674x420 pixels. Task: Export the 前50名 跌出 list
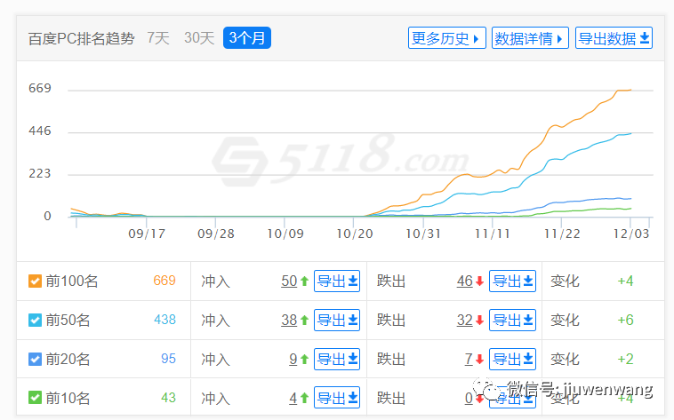tap(513, 321)
